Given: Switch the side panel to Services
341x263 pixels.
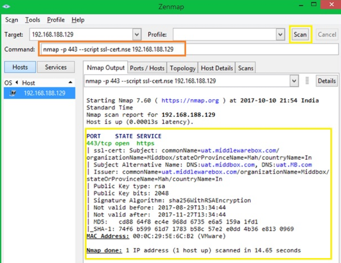Looking at the screenshot, I should click(x=56, y=67).
